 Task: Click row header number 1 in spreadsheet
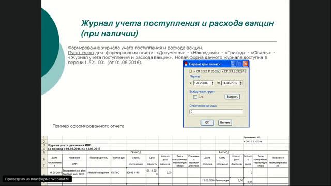coord(44,138)
